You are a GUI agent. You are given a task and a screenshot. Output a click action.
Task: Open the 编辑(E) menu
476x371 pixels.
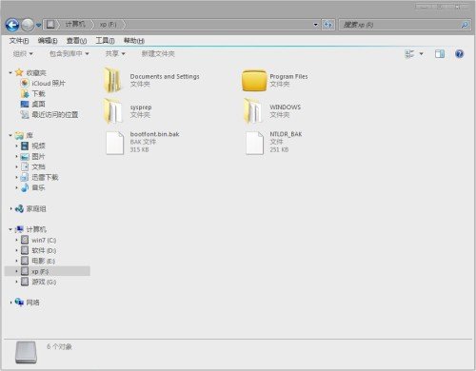point(48,41)
